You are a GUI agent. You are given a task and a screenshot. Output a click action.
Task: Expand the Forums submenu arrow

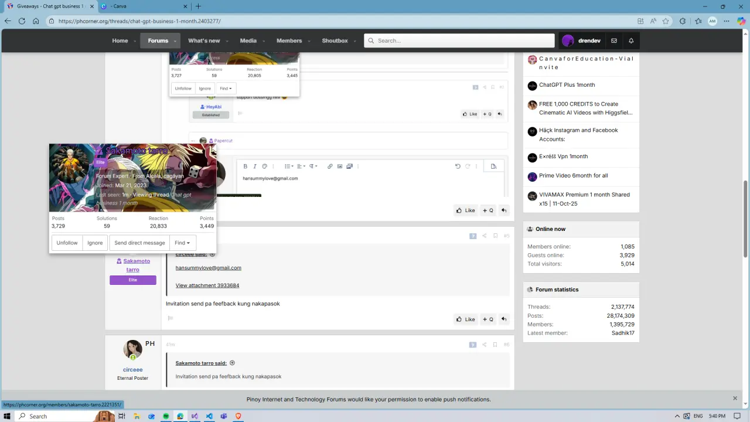click(x=175, y=41)
